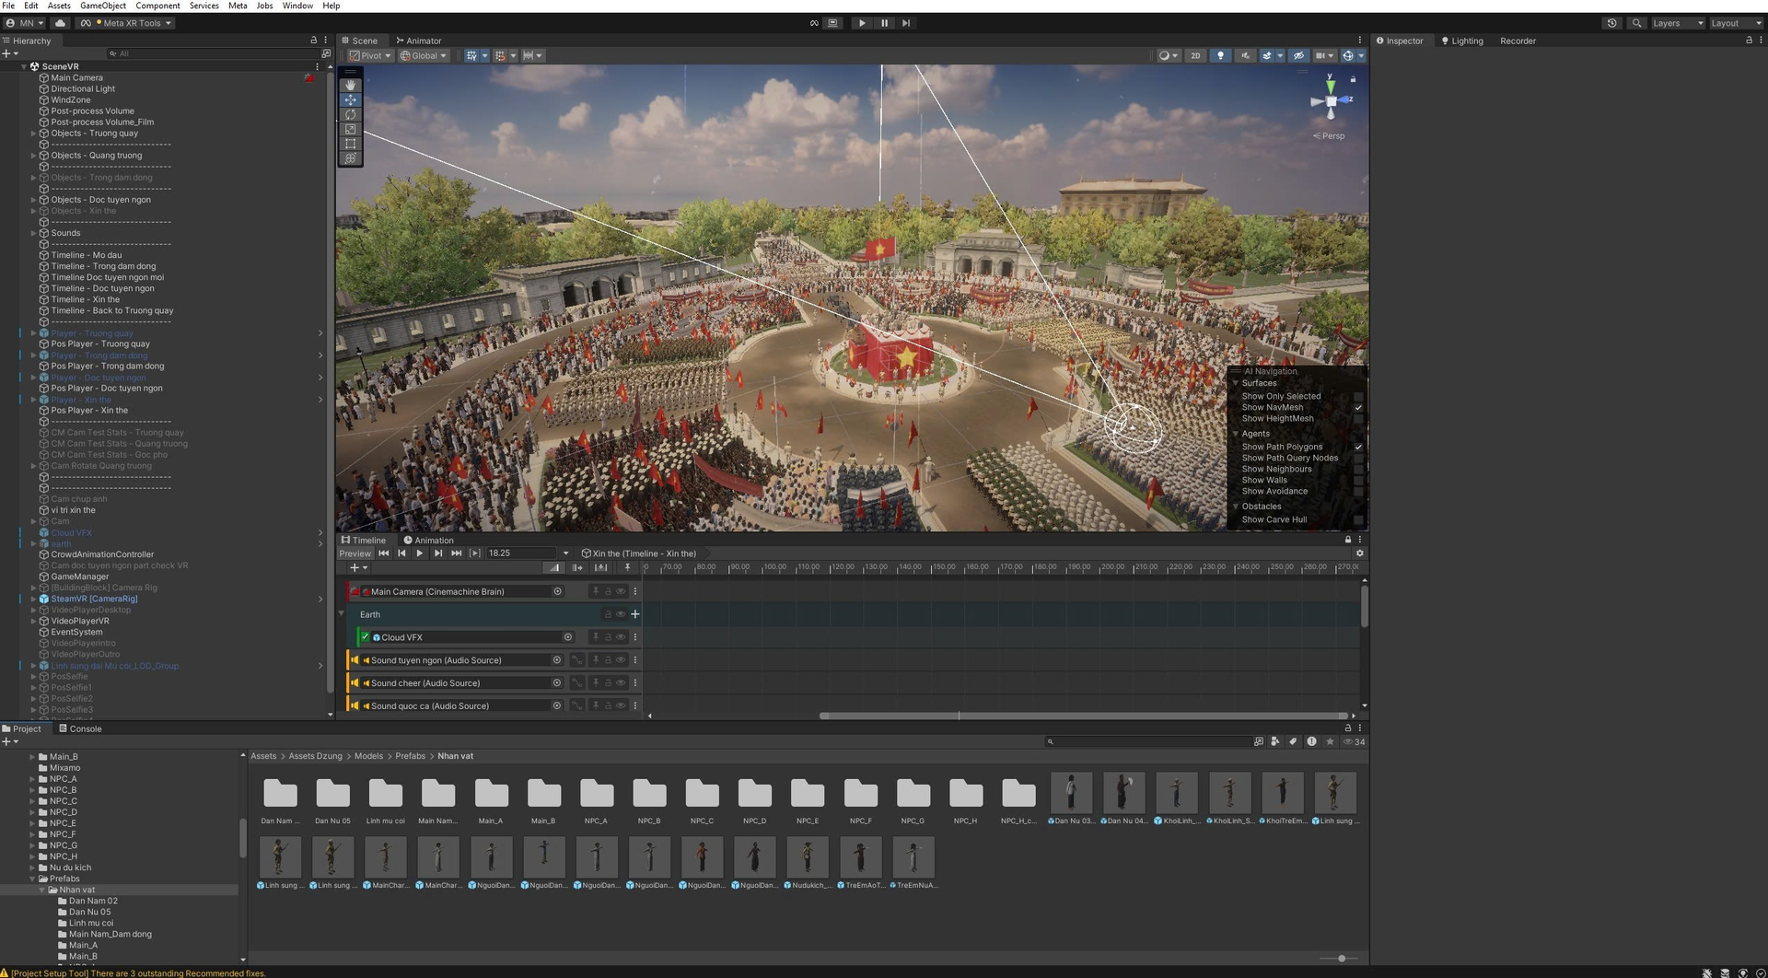Expand Objects - Truong quay in Hierarchy
Viewport: 1768px width, 978px height.
point(34,134)
